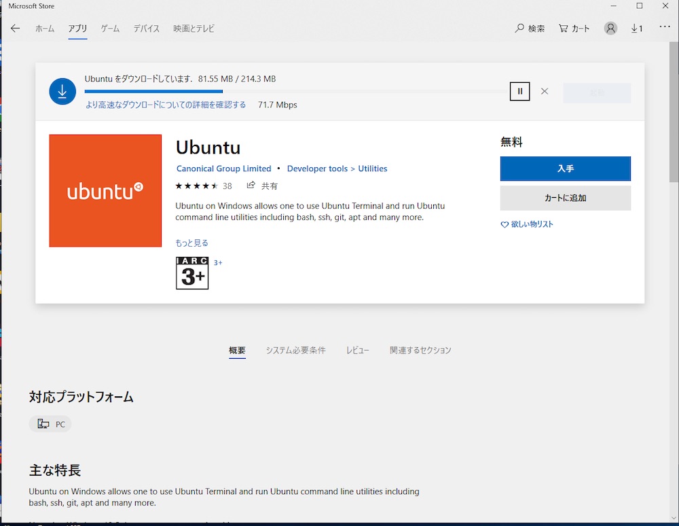Select the レビュー section tab

click(357, 350)
